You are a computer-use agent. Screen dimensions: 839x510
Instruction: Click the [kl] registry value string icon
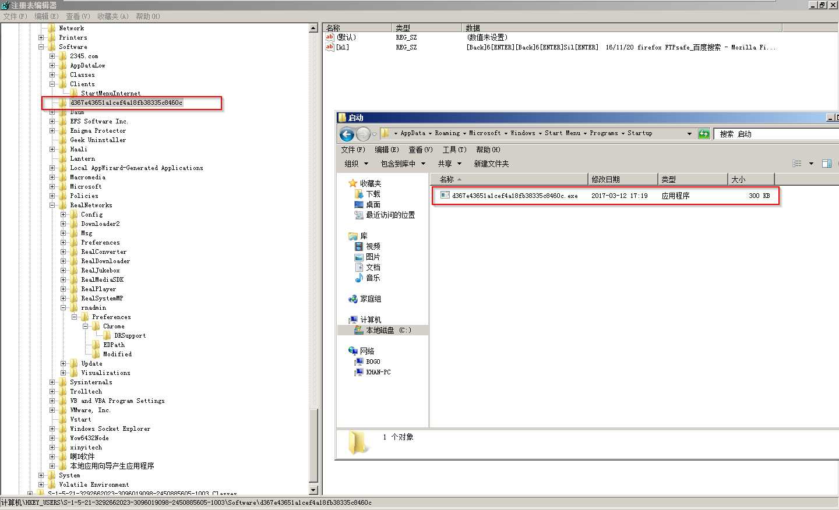pyautogui.click(x=330, y=47)
